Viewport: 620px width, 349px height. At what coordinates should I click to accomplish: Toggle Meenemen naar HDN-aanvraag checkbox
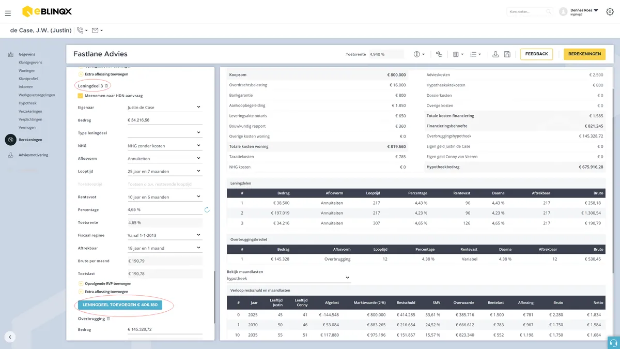[80, 96]
